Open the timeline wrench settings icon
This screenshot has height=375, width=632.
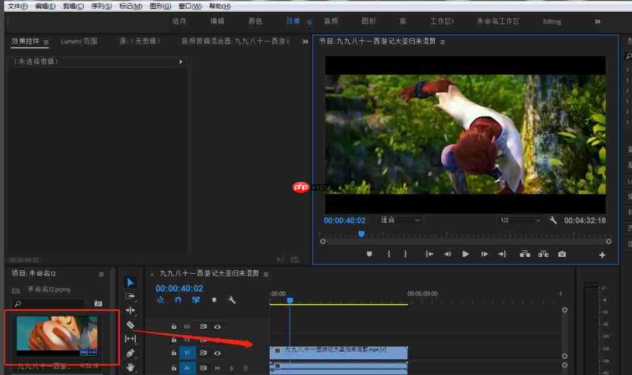pyautogui.click(x=232, y=300)
